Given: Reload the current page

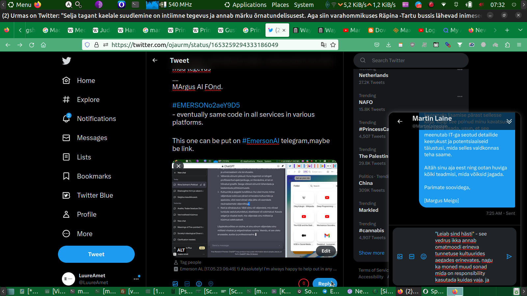Looking at the screenshot, I should [x=32, y=45].
